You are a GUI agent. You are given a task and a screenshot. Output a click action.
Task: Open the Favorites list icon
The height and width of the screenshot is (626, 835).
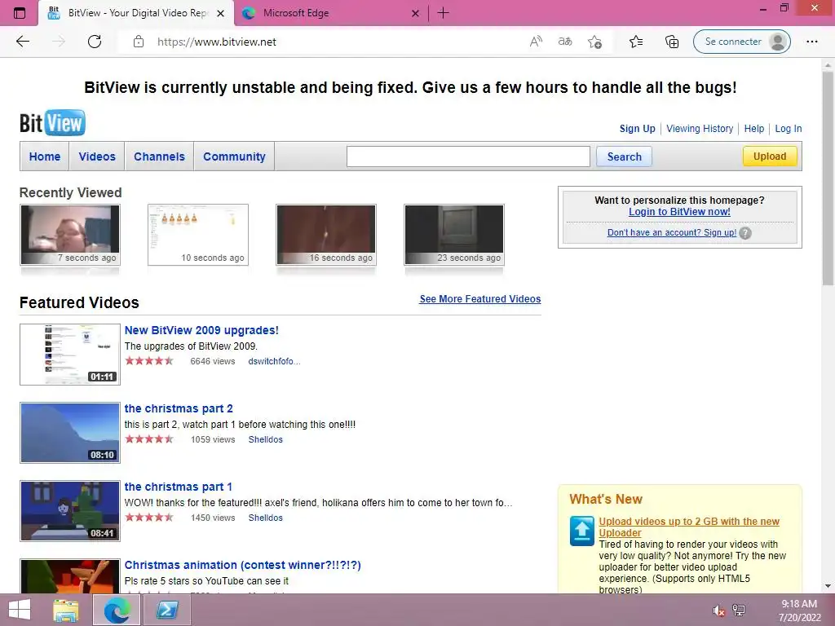(x=636, y=42)
